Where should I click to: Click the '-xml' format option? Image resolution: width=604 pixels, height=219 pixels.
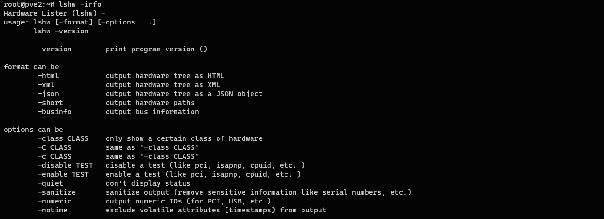(46, 85)
